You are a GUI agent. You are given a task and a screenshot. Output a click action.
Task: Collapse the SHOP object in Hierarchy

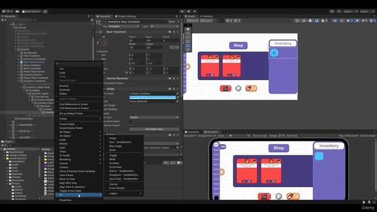click(16, 49)
